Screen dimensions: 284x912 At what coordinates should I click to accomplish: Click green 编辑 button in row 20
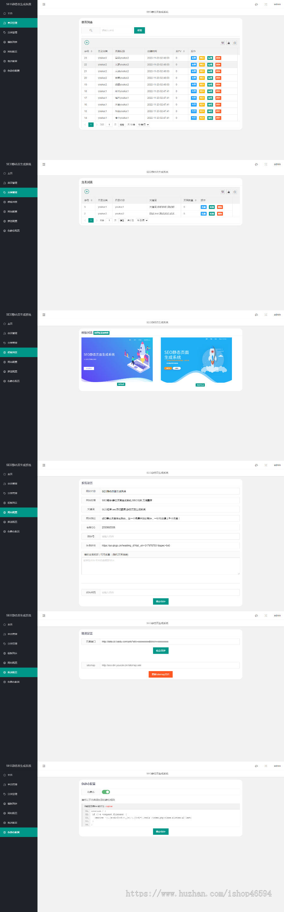210,78
